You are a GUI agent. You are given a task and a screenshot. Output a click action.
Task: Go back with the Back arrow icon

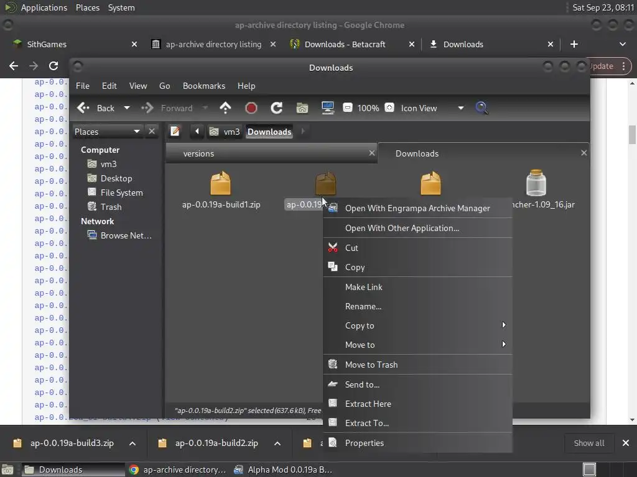(x=83, y=108)
